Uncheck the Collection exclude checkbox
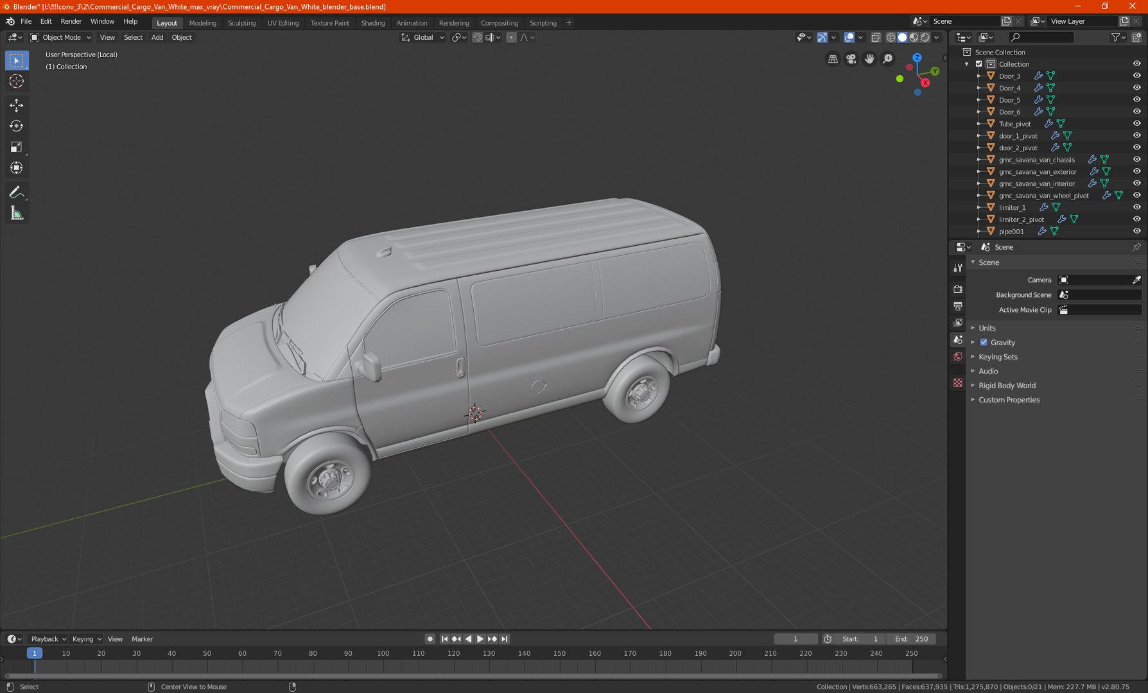1148x693 pixels. 978,64
